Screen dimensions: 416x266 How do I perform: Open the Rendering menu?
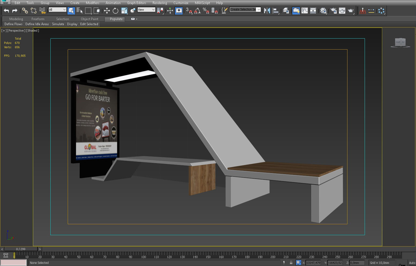[160, 3]
